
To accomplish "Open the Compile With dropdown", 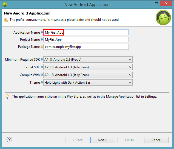I will (88, 75).
